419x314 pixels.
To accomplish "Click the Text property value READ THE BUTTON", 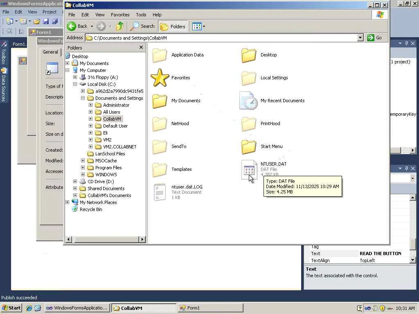I will (380, 253).
